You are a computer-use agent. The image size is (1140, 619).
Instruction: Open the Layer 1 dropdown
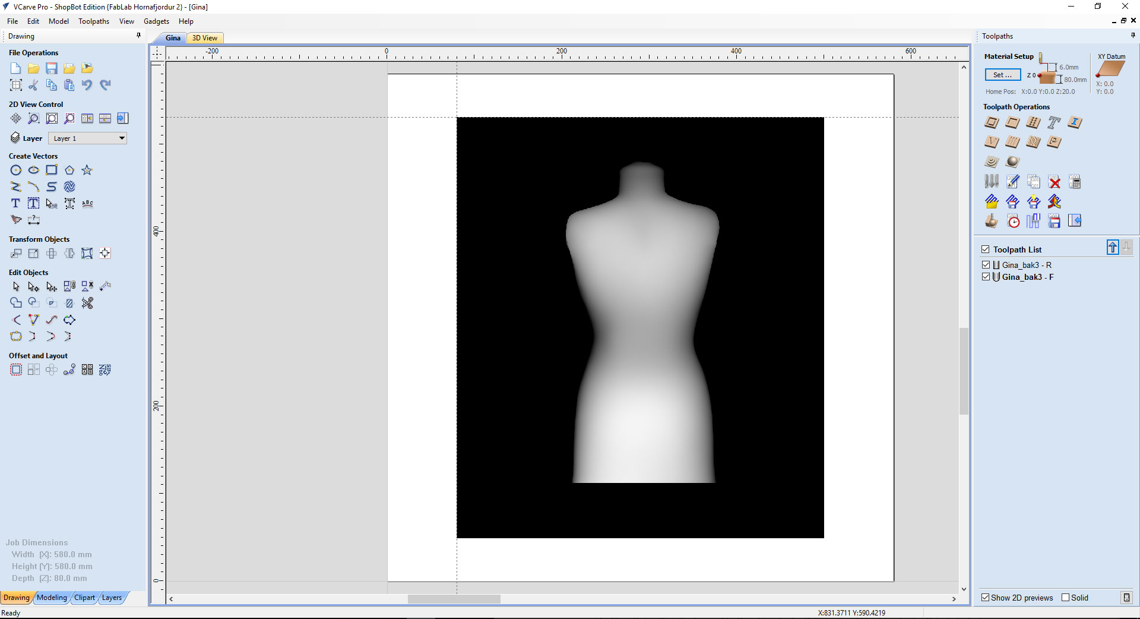87,138
